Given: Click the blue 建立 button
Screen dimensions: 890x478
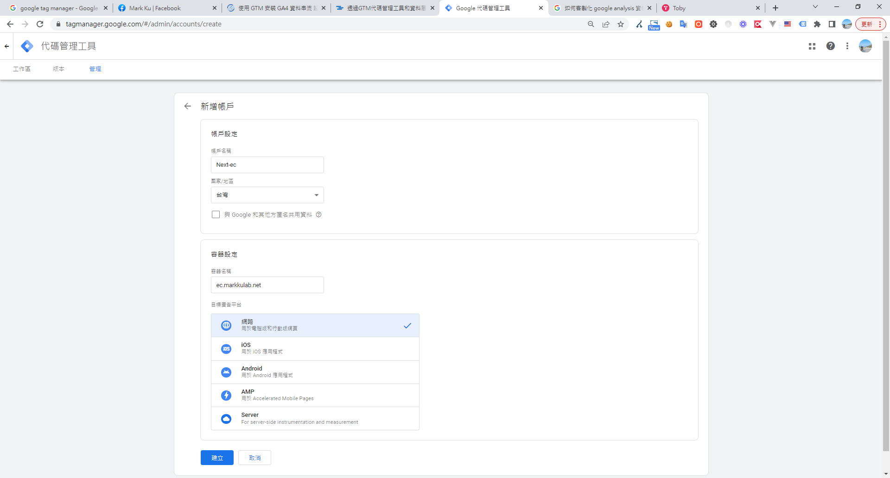Looking at the screenshot, I should (217, 458).
